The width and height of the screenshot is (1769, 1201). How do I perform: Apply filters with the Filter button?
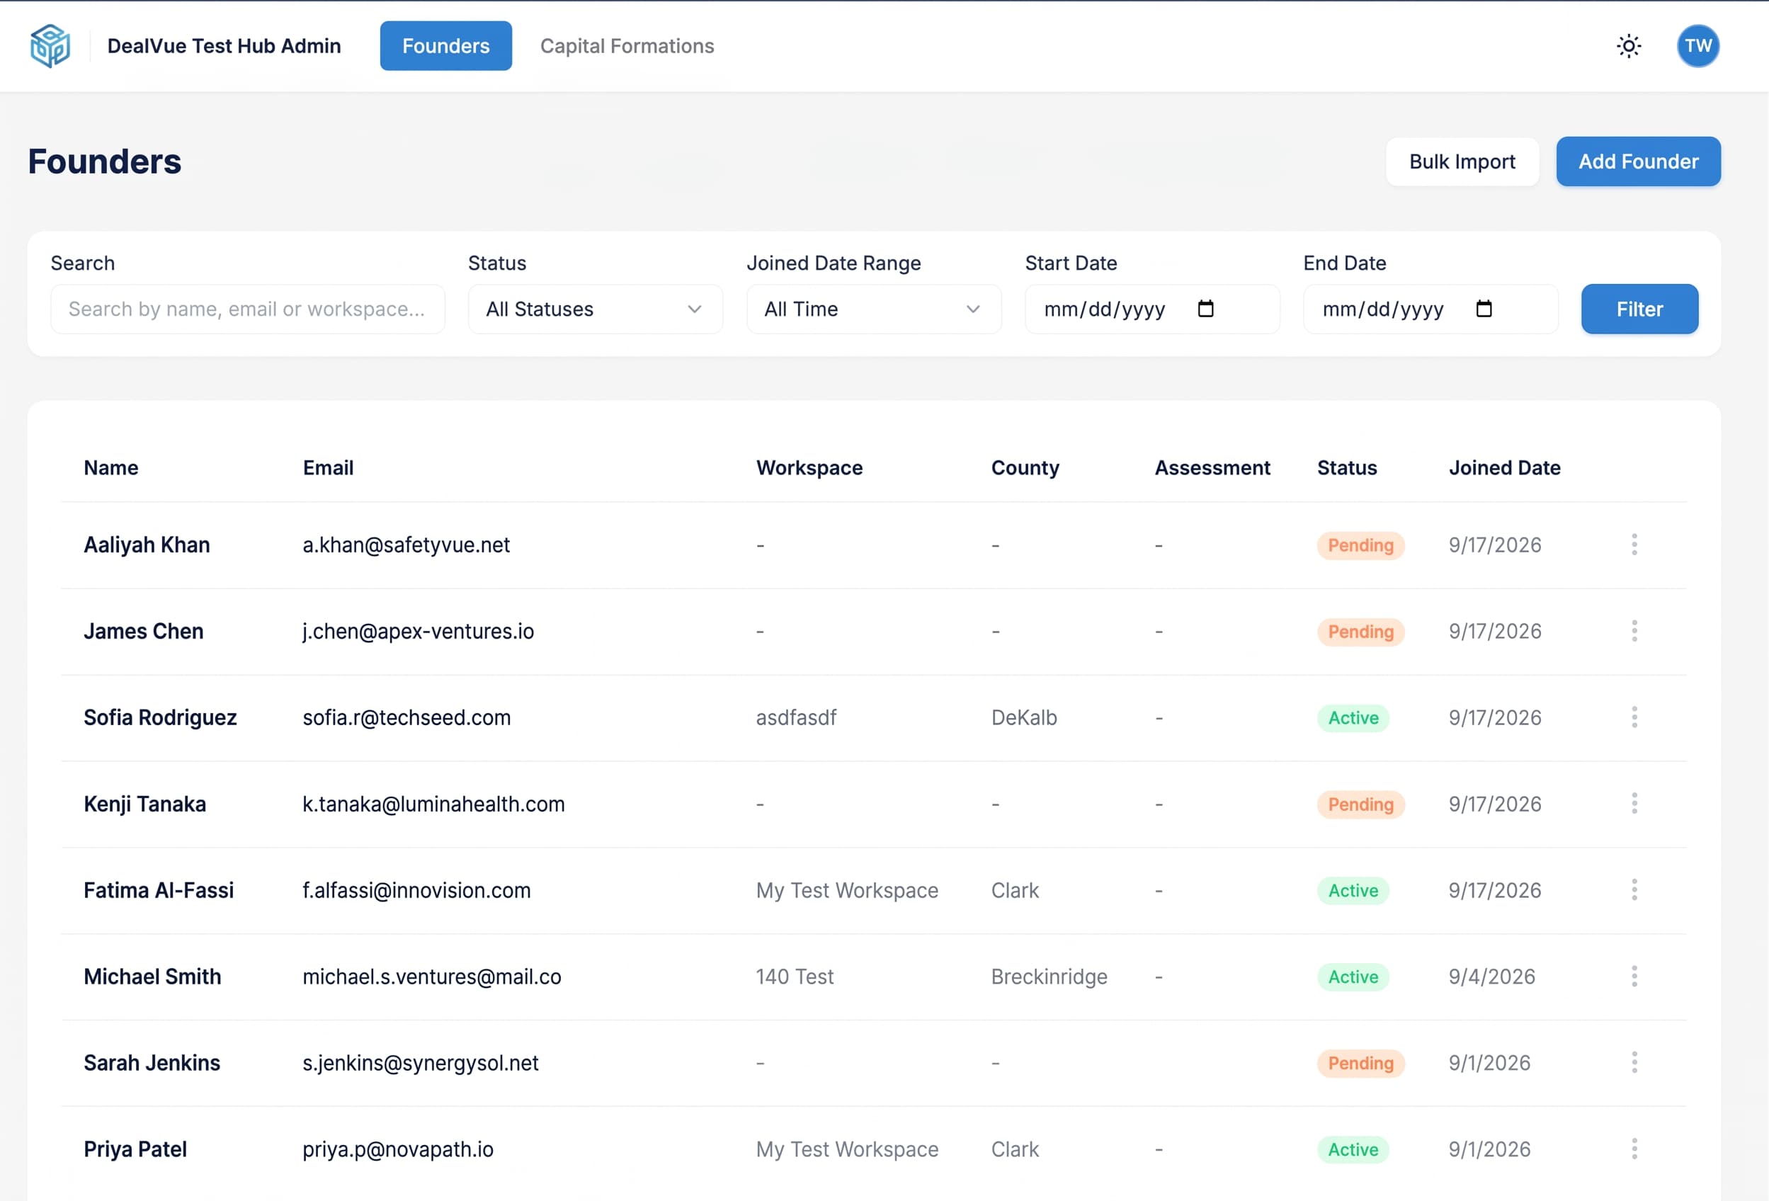pos(1639,309)
